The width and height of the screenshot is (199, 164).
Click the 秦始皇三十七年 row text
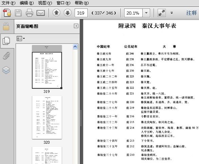pos(107,155)
